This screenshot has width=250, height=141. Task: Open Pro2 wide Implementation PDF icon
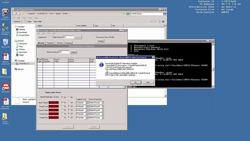point(5,103)
